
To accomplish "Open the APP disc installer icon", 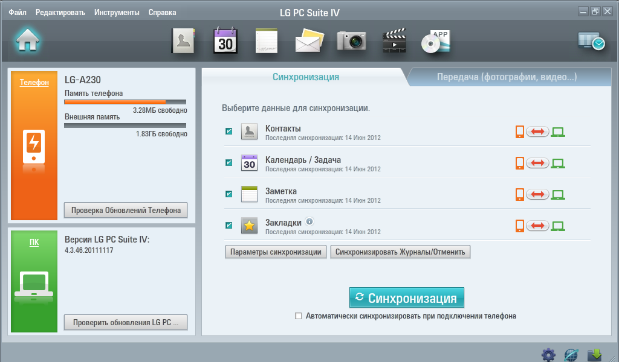I will (x=435, y=42).
